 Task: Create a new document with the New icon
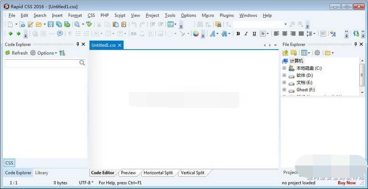[10, 24]
